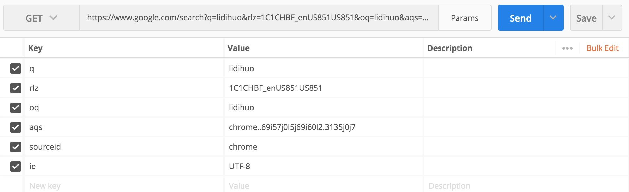629x192 pixels.
Task: Toggle the Params button
Action: point(465,18)
